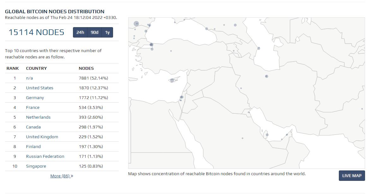Click the node dot near Istanbul
Image resolution: width=372 pixels, height=196 pixels.
click(151, 45)
